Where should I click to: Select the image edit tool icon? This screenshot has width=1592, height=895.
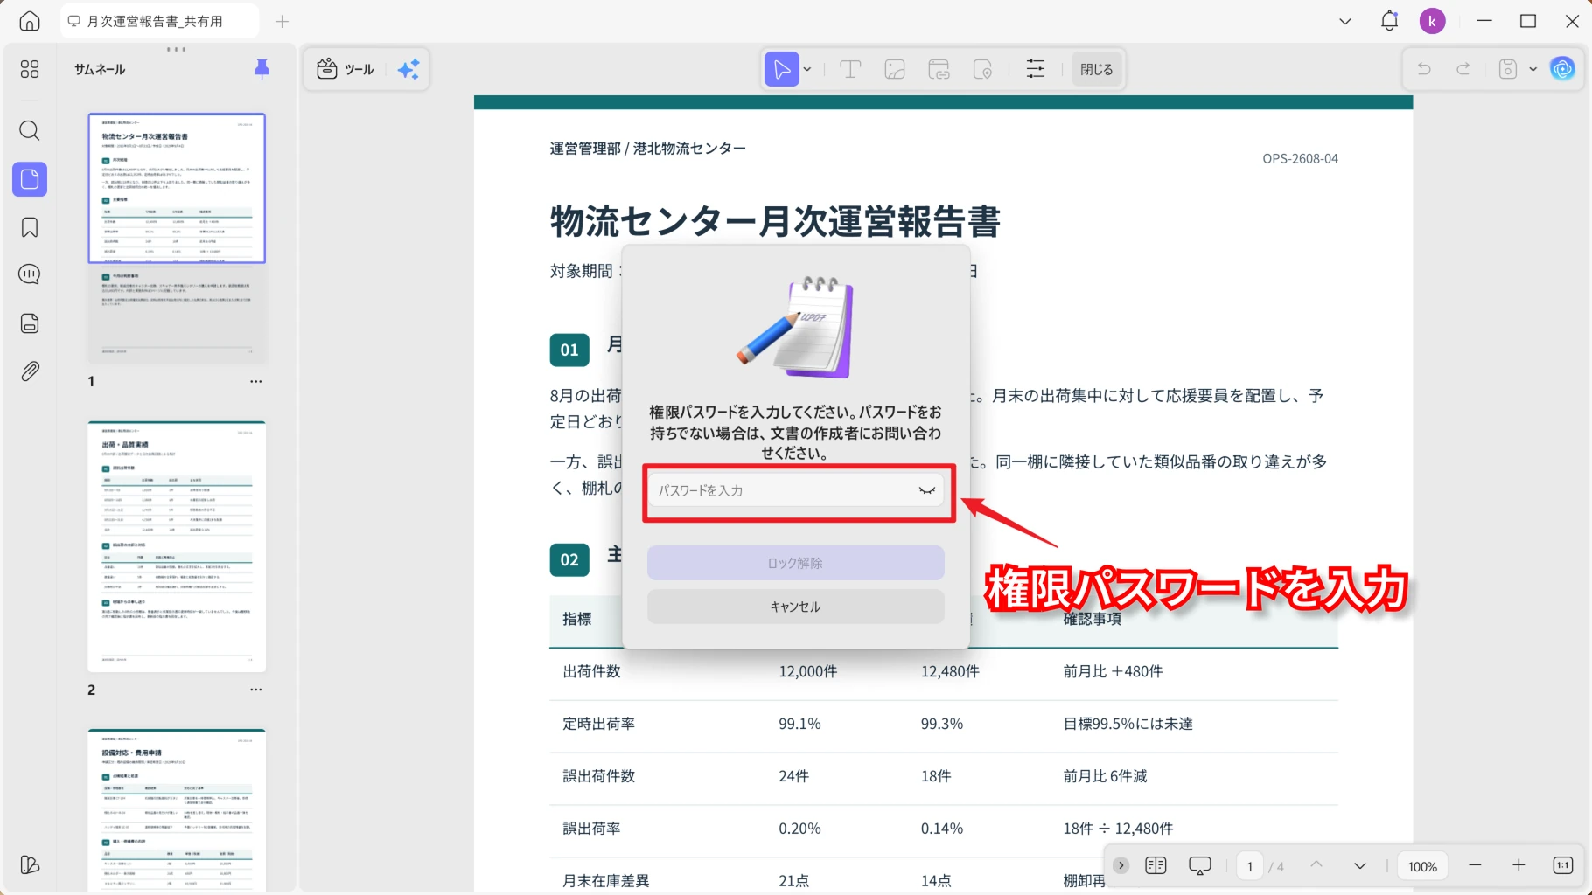895,69
